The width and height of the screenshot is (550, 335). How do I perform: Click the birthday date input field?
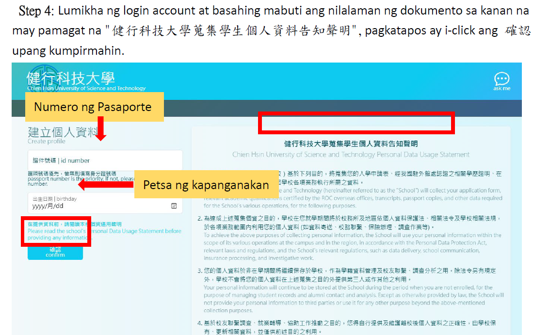pyautogui.click(x=105, y=203)
